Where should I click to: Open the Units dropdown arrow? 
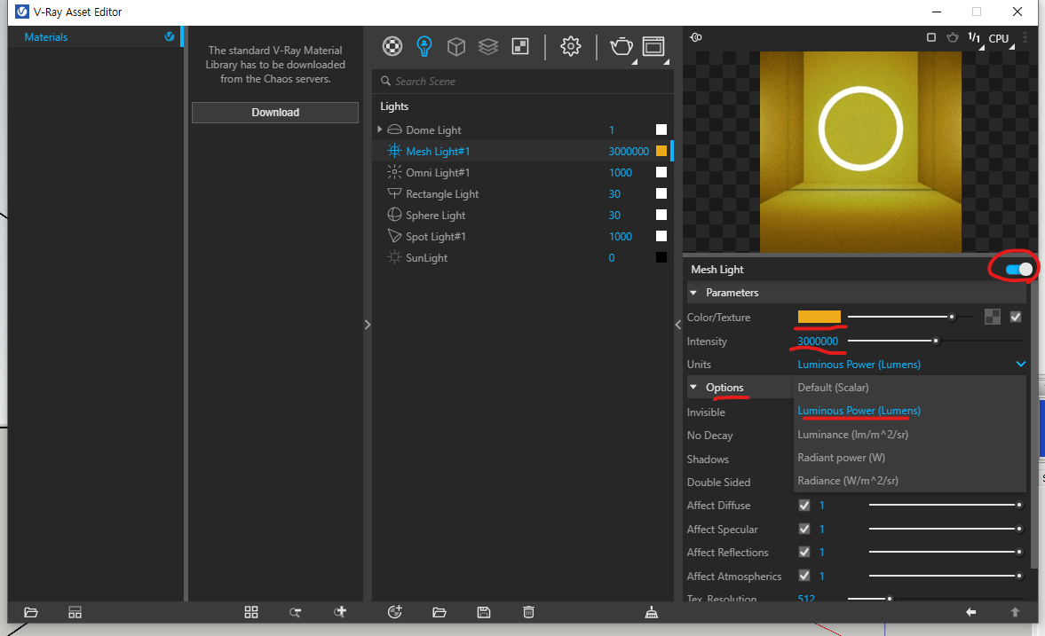1020,365
